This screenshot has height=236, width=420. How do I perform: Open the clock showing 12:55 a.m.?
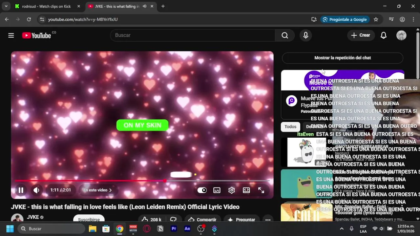coord(406,229)
